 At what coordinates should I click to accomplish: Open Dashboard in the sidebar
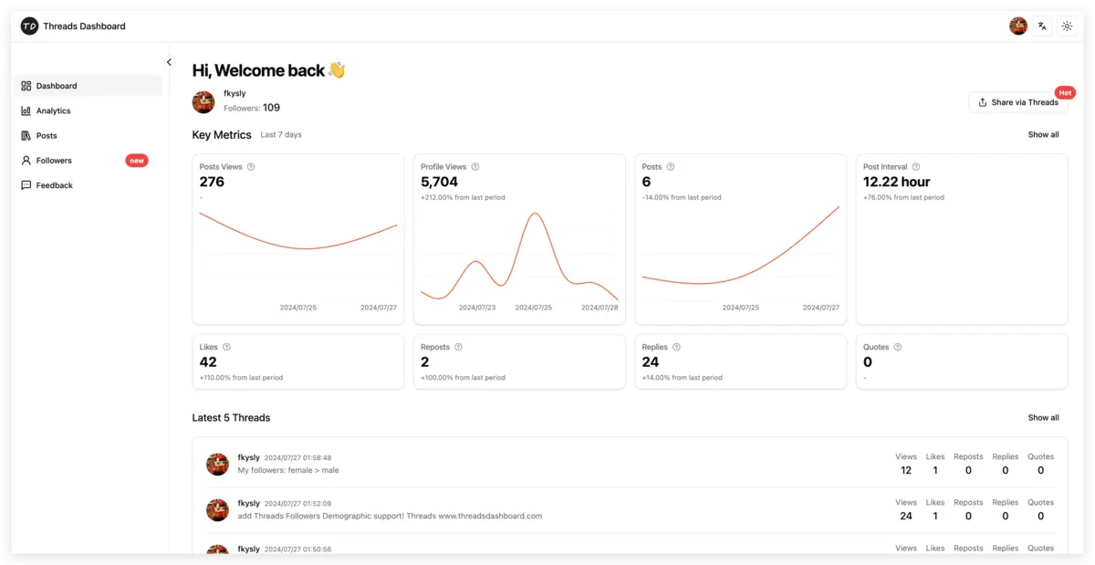pos(89,86)
